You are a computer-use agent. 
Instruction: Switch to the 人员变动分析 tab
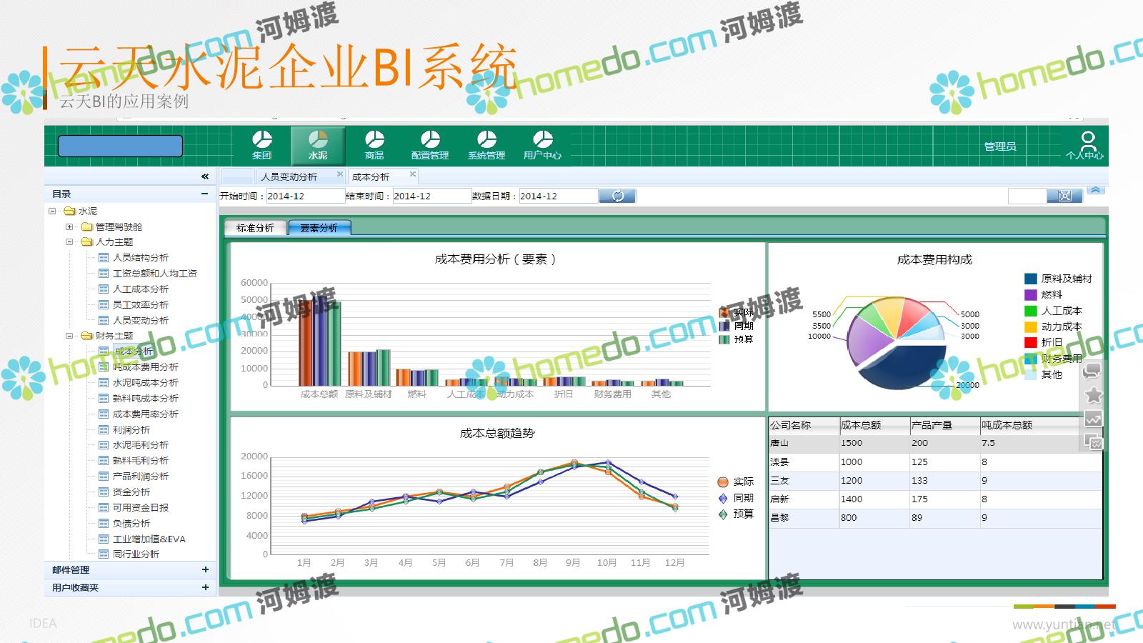pos(289,176)
